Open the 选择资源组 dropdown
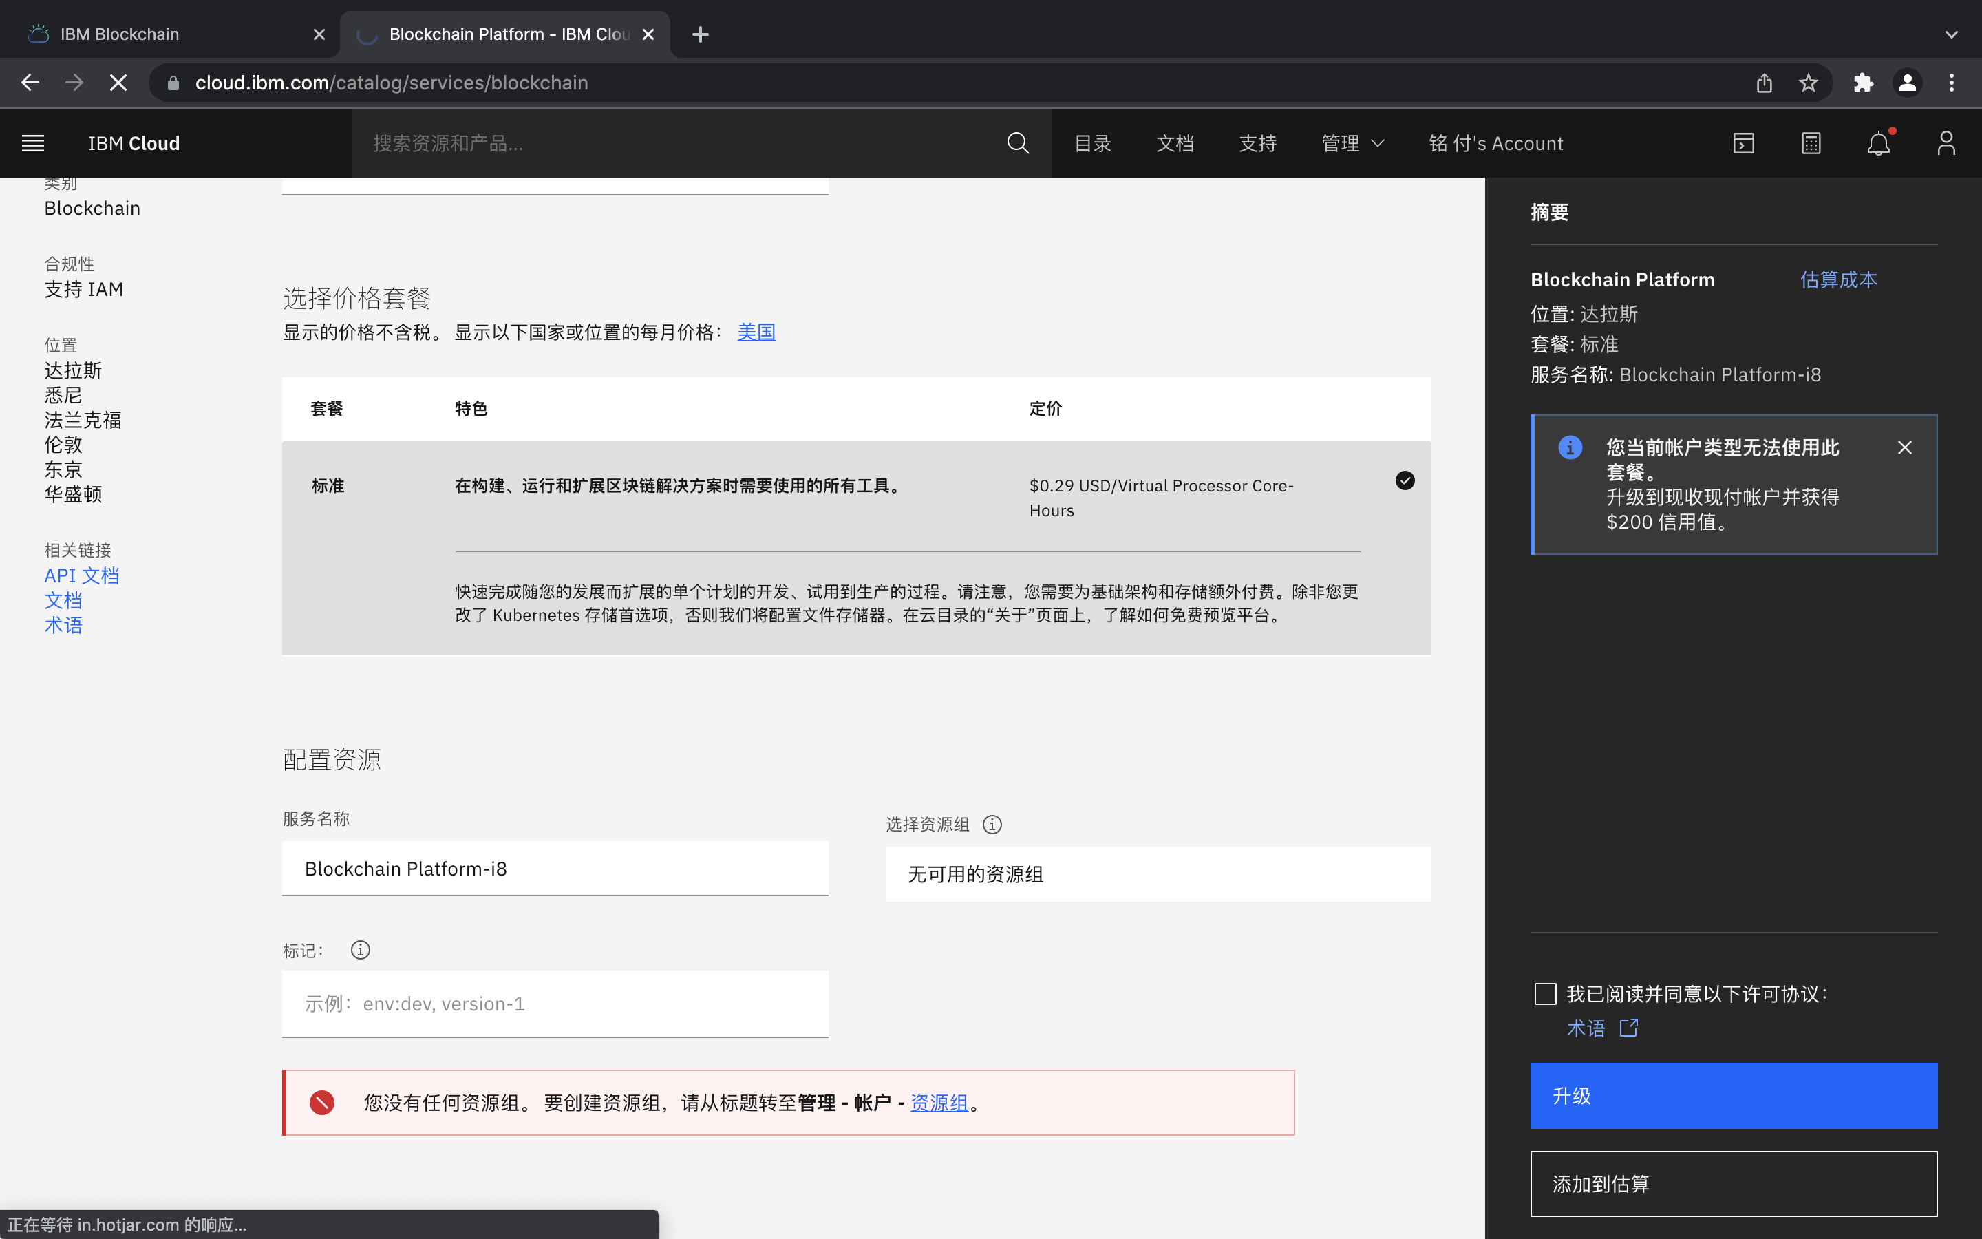The height and width of the screenshot is (1239, 1982). (x=1158, y=874)
